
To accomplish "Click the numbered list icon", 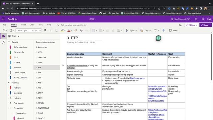I will click(101, 30).
